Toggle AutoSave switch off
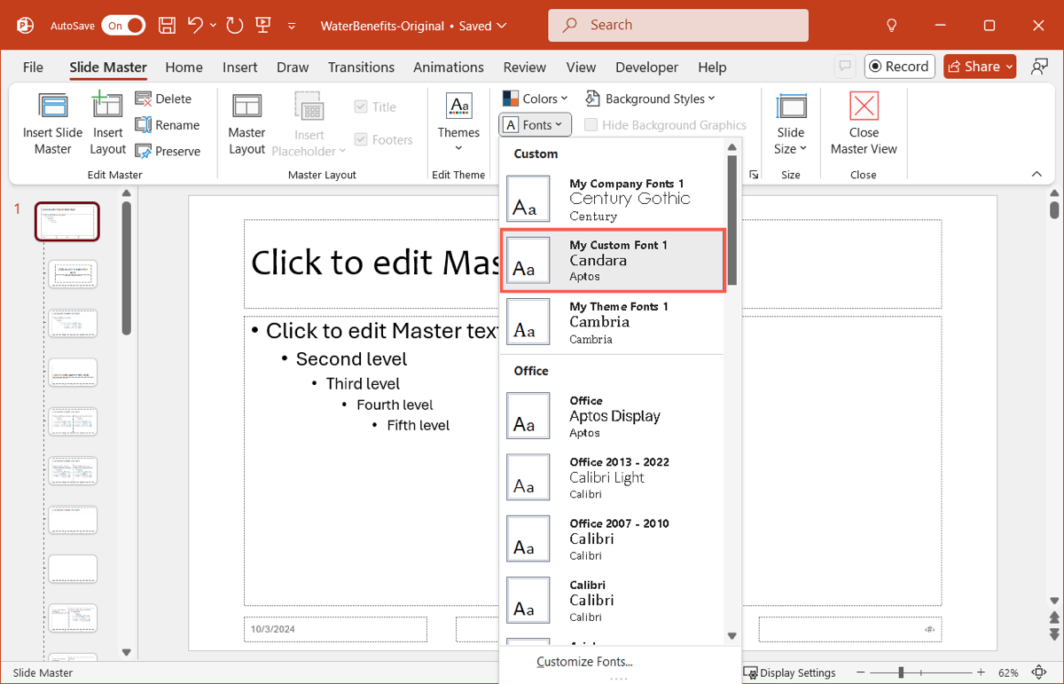This screenshot has height=684, width=1064. point(123,26)
